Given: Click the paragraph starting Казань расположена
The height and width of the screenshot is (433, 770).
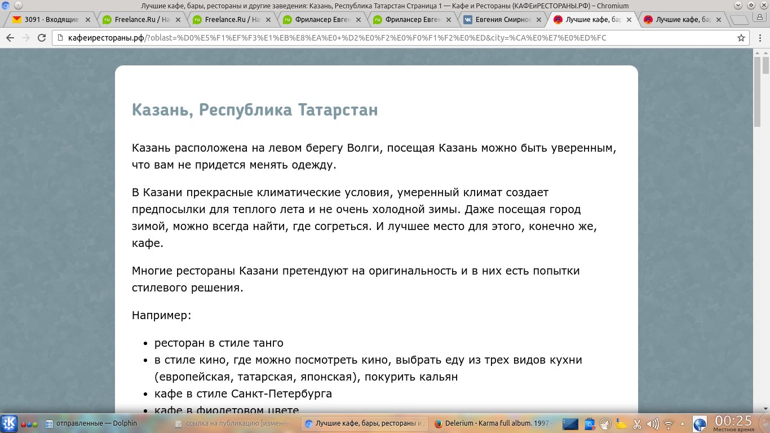Looking at the screenshot, I should [x=374, y=157].
